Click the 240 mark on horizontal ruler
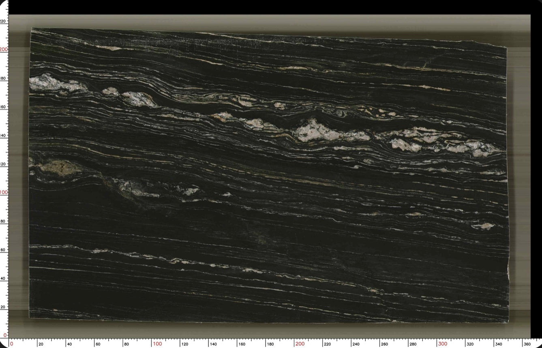 click(x=356, y=344)
